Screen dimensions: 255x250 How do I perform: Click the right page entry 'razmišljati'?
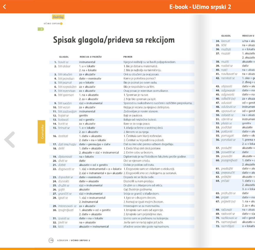pos(228,226)
